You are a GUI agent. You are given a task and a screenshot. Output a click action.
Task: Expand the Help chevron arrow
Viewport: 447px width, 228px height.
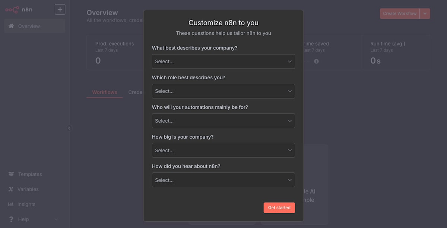point(56,219)
